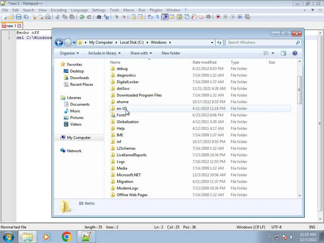The width and height of the screenshot is (324, 243).
Task: Click the Windows Explorer taskbar icon
Action: 28,237
